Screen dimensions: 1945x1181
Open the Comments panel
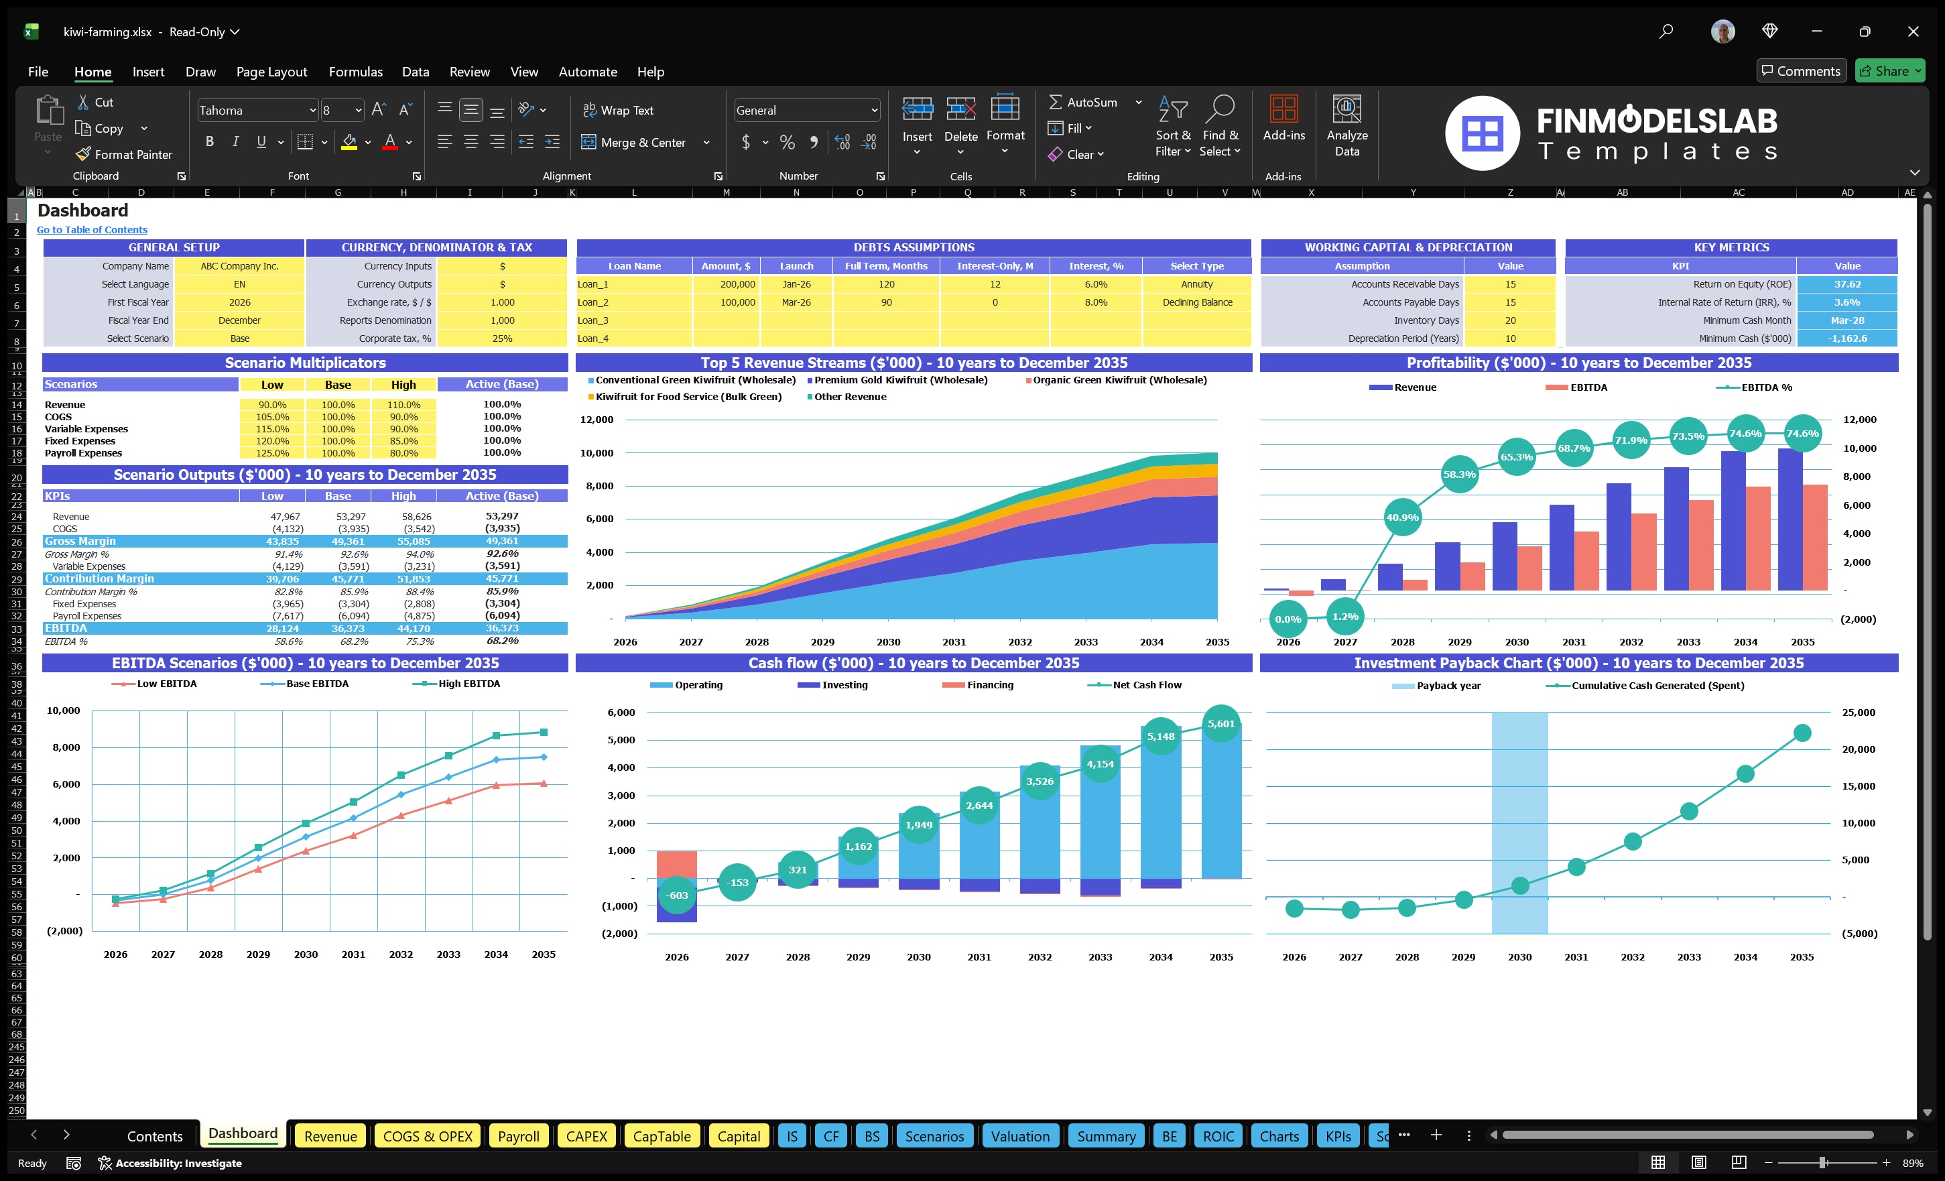(x=1802, y=70)
